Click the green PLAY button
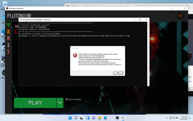The image size is (193, 121). (x=35, y=103)
